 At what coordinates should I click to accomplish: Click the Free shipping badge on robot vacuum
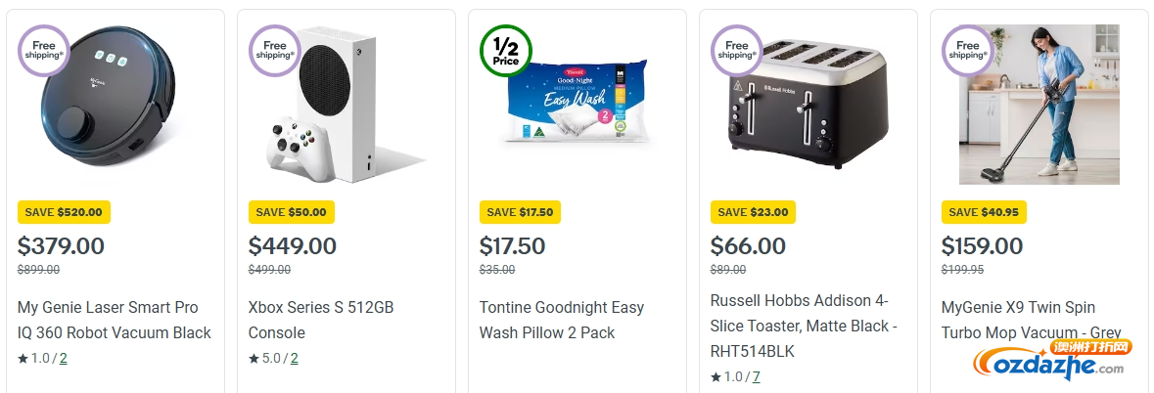(44, 51)
